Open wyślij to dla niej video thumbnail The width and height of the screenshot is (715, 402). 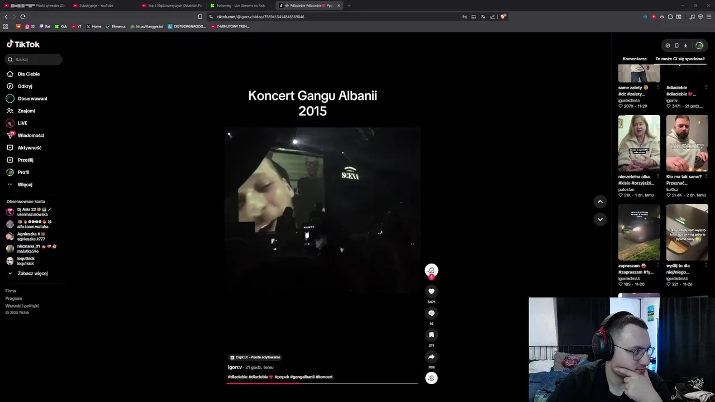click(687, 232)
